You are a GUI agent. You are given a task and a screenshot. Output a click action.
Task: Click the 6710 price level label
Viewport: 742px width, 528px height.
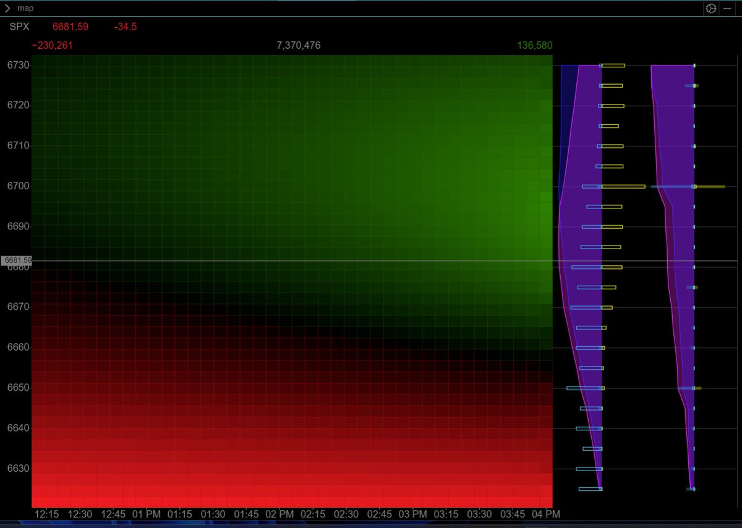coord(18,145)
